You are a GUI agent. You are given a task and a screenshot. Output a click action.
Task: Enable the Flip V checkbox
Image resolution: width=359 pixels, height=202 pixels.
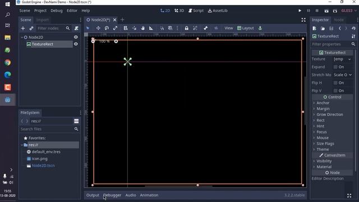pyautogui.click(x=335, y=91)
